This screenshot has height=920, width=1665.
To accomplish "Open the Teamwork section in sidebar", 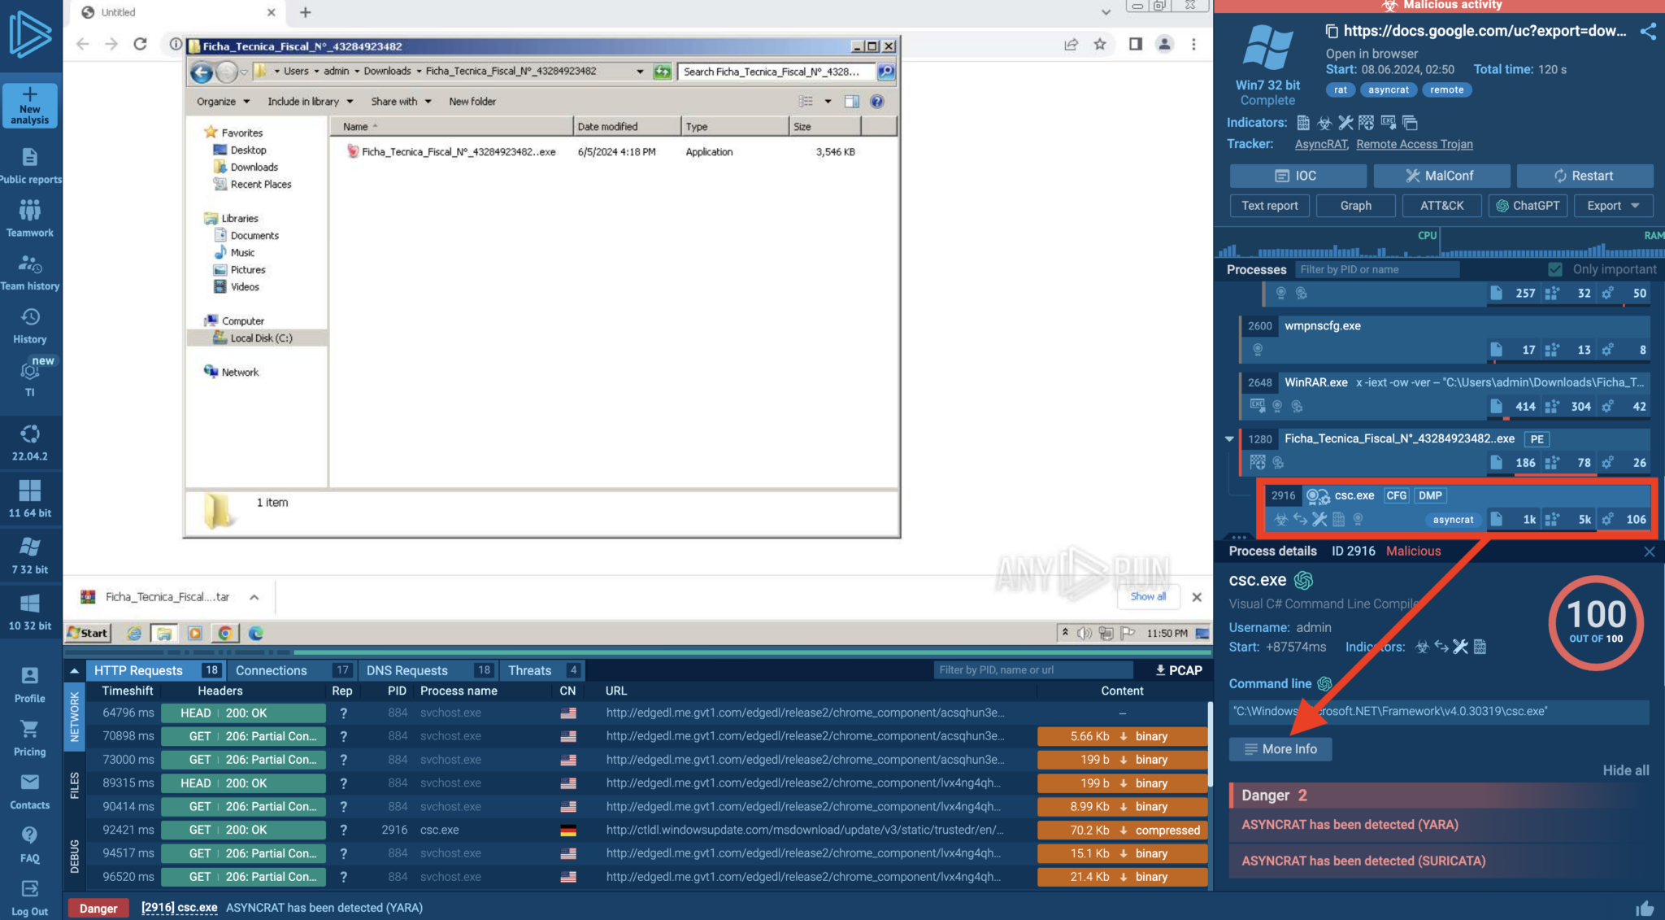I will point(30,217).
